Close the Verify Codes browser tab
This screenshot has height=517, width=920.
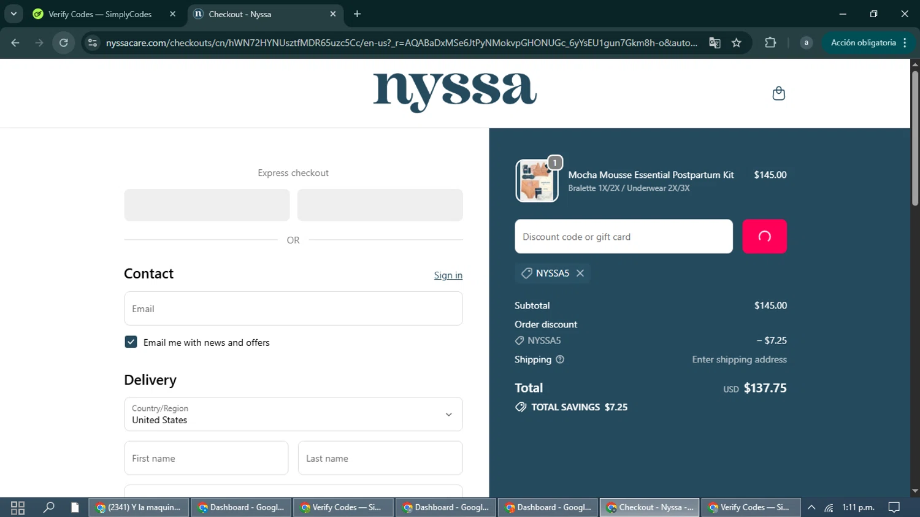click(x=172, y=14)
